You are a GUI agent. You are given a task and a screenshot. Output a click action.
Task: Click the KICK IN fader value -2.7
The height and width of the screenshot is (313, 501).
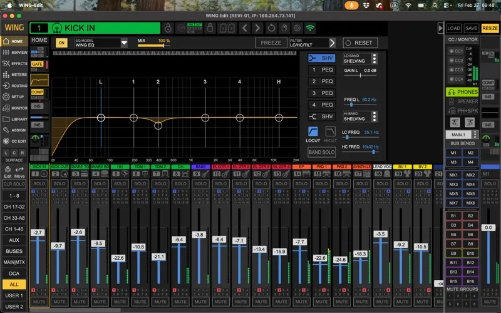point(38,232)
